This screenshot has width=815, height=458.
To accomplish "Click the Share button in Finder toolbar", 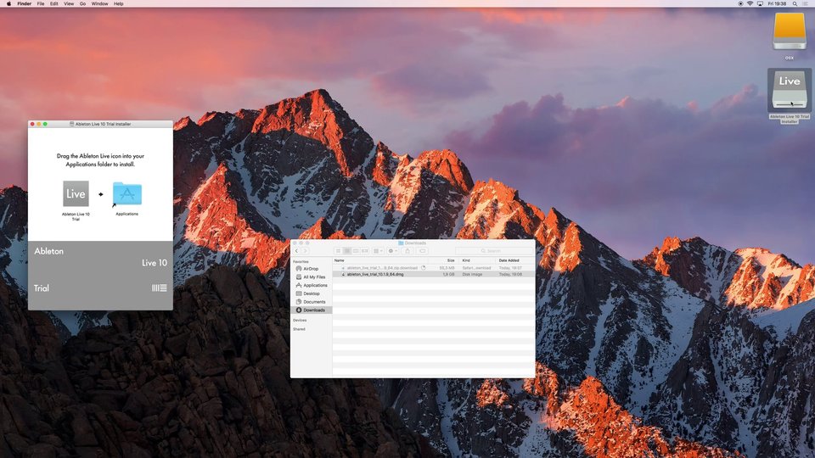I will click(407, 251).
